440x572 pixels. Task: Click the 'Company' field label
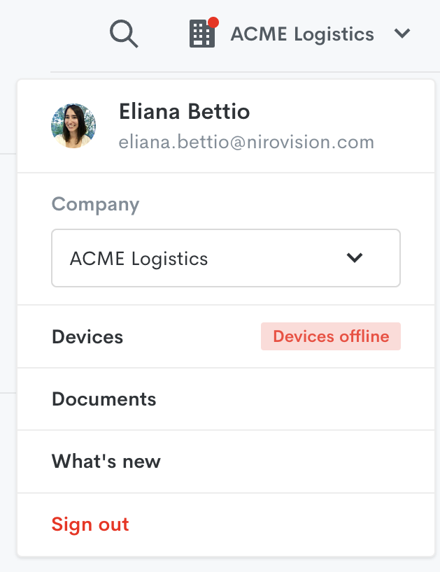(x=95, y=204)
